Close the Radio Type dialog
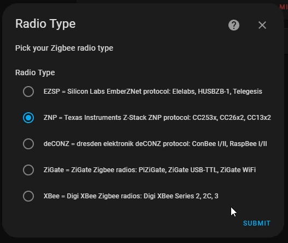This screenshot has width=288, height=243. pyautogui.click(x=262, y=25)
